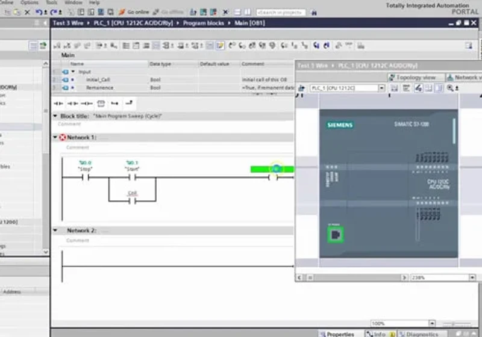Open the Properties tab at bottom
The height and width of the screenshot is (337, 482).
point(337,334)
